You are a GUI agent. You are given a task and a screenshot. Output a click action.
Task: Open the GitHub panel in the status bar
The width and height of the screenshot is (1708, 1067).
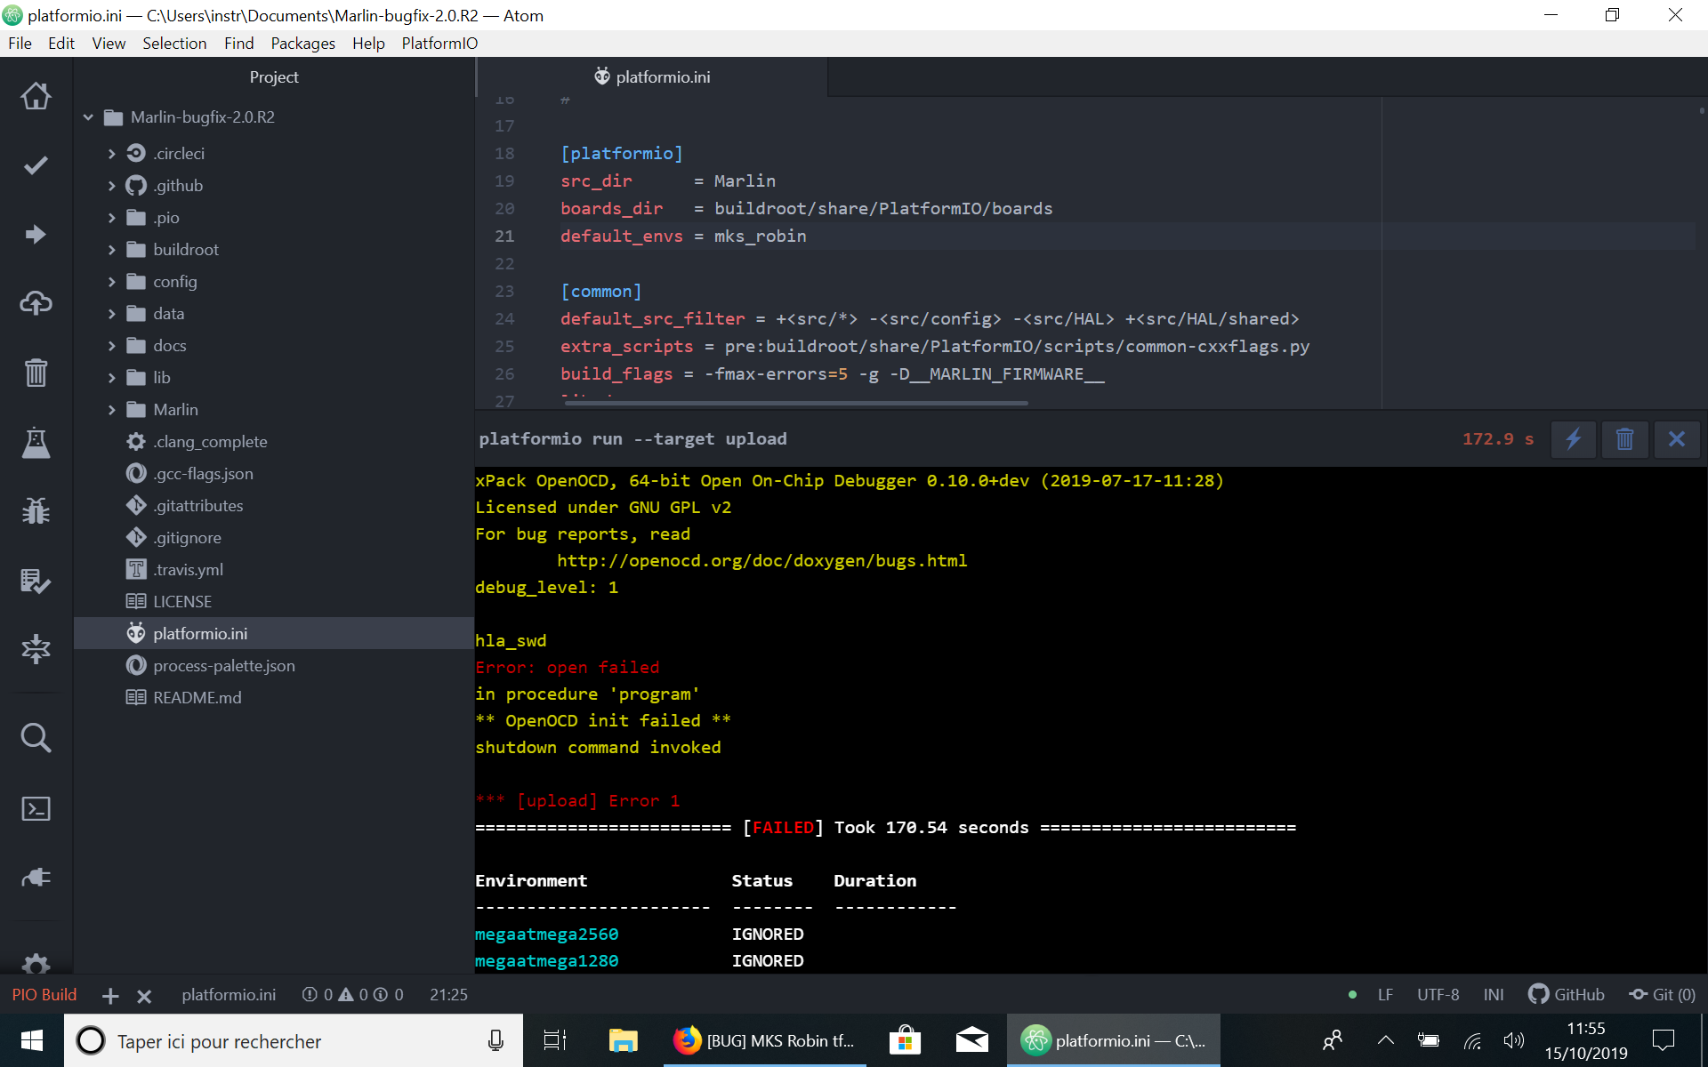coord(1567,994)
